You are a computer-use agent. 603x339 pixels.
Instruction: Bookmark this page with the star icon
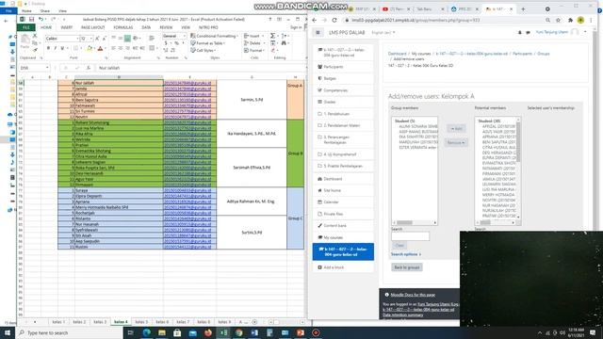tap(558, 20)
